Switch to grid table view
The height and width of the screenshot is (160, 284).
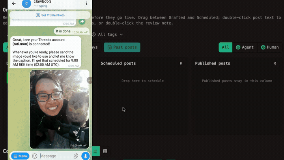click(x=105, y=151)
